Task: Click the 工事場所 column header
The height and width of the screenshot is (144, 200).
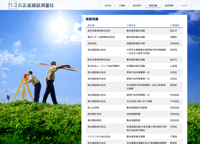Action: click(174, 25)
